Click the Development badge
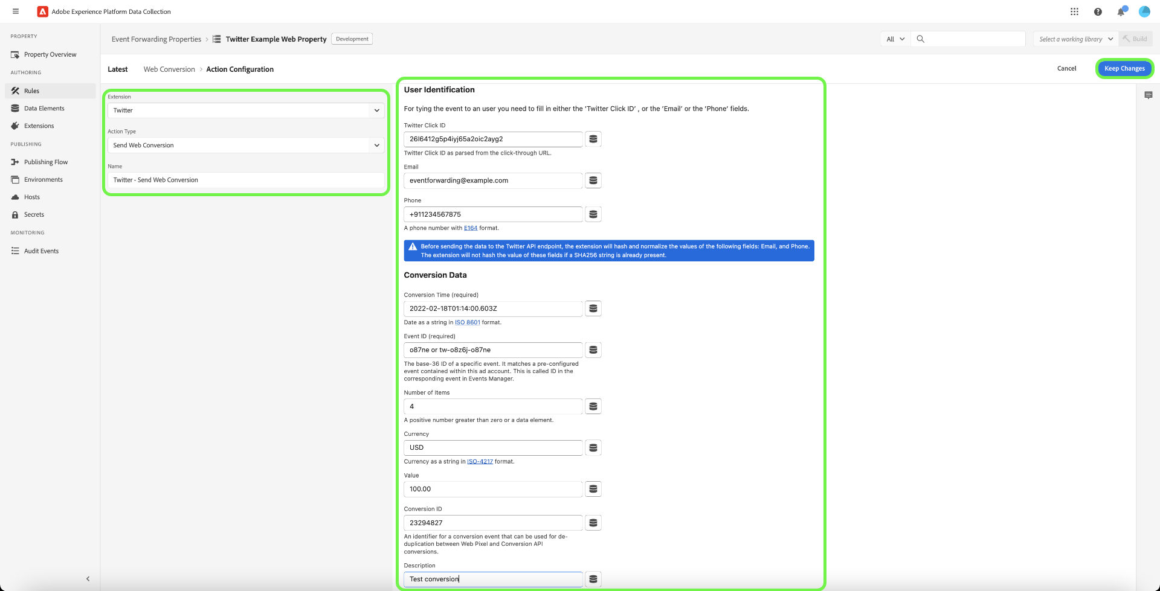This screenshot has width=1160, height=591. point(352,39)
